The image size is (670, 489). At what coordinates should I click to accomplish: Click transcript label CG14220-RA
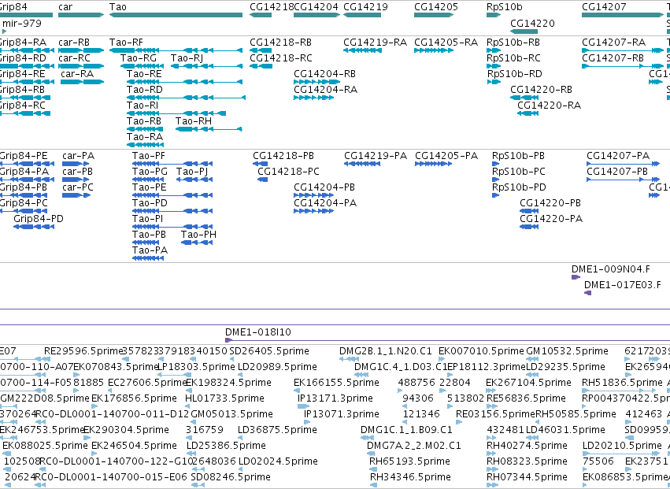[549, 106]
